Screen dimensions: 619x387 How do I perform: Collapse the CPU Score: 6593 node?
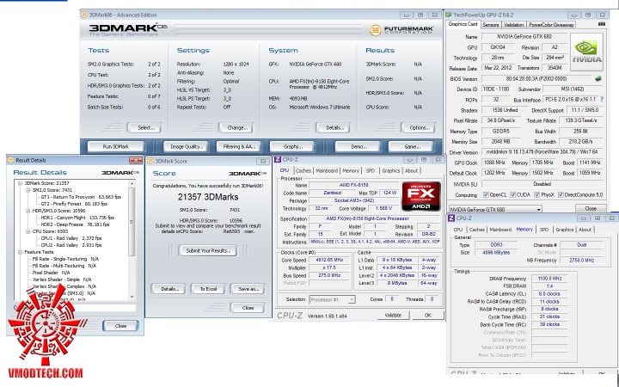point(28,231)
